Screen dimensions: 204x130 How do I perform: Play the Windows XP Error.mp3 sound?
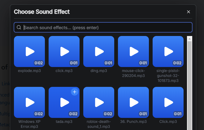29,102
